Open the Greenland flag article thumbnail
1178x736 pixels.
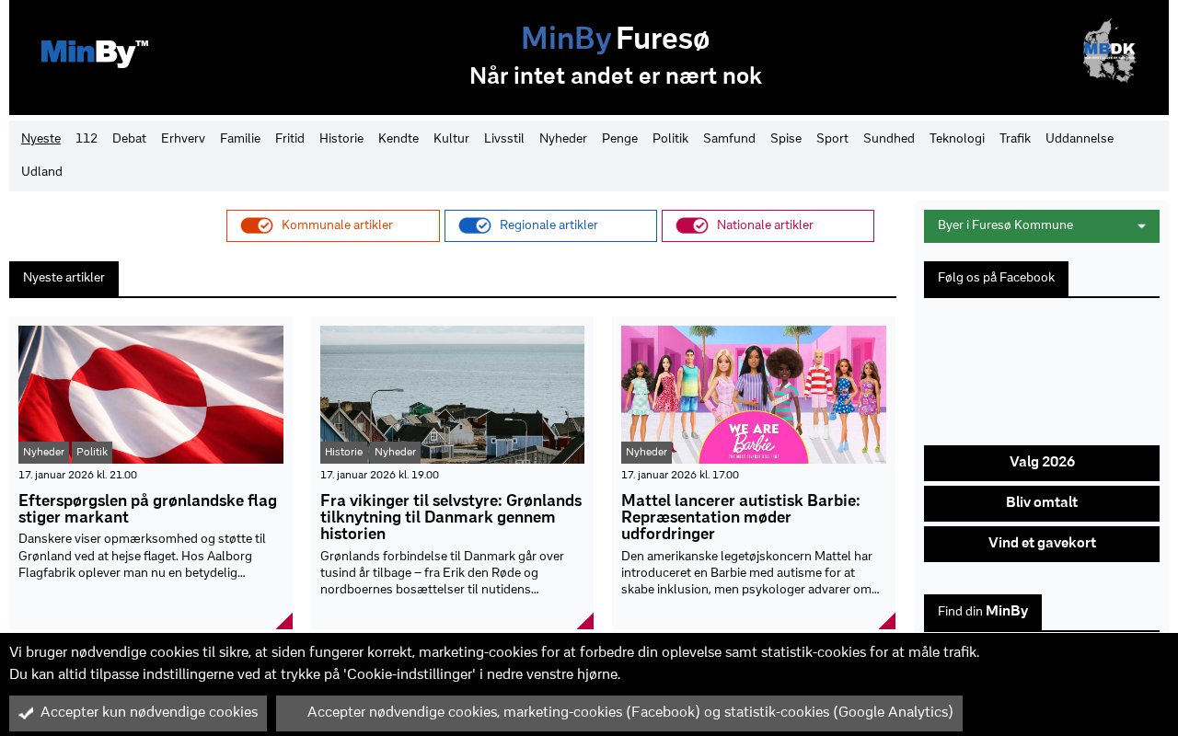pos(151,395)
